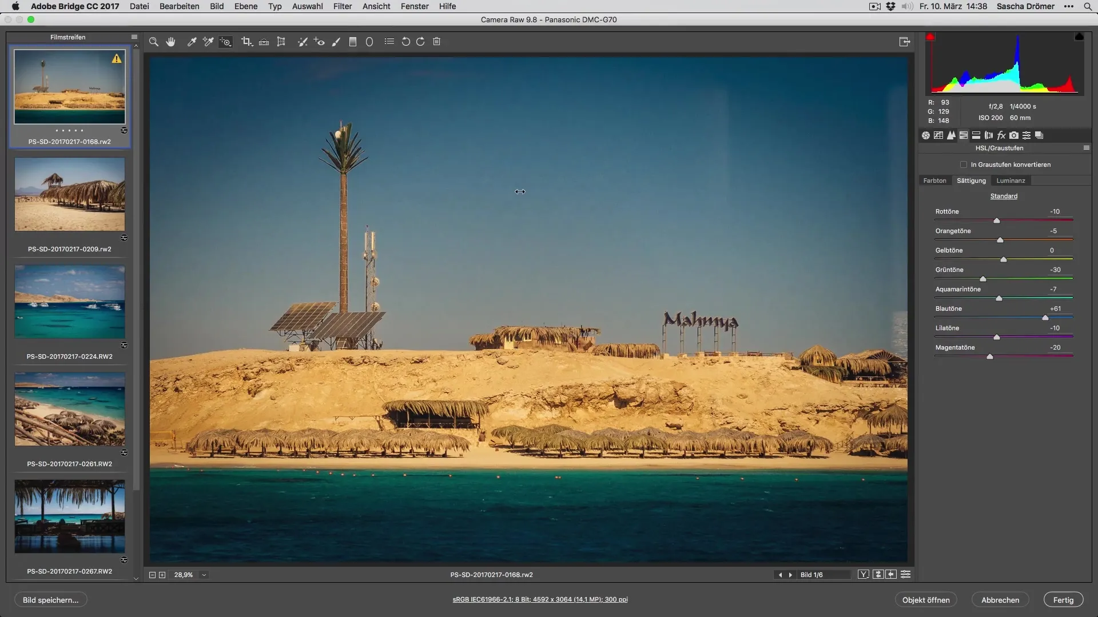The width and height of the screenshot is (1098, 617).
Task: Select the Color Sampler tool
Action: (x=208, y=42)
